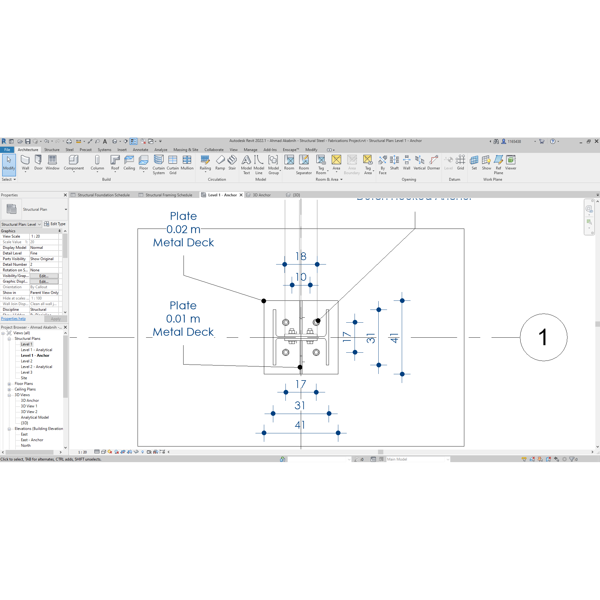Pick the Door tool
Viewport: 600px width, 600px height.
tap(38, 163)
